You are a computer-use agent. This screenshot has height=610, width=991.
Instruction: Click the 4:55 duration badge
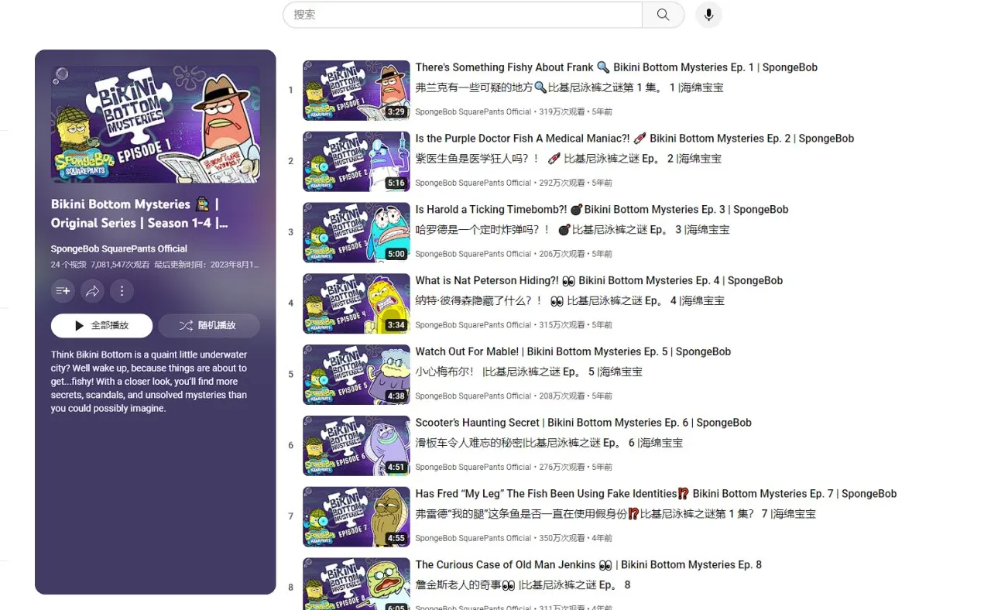(x=396, y=539)
